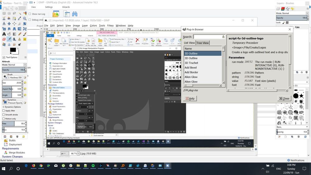The image size is (311, 175).
Task: Open the Colors menu in GIMP
Action: (x=93, y=26)
